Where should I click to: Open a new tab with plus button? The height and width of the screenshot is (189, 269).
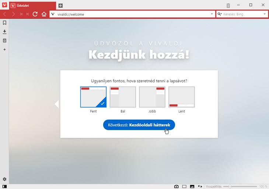click(60, 6)
